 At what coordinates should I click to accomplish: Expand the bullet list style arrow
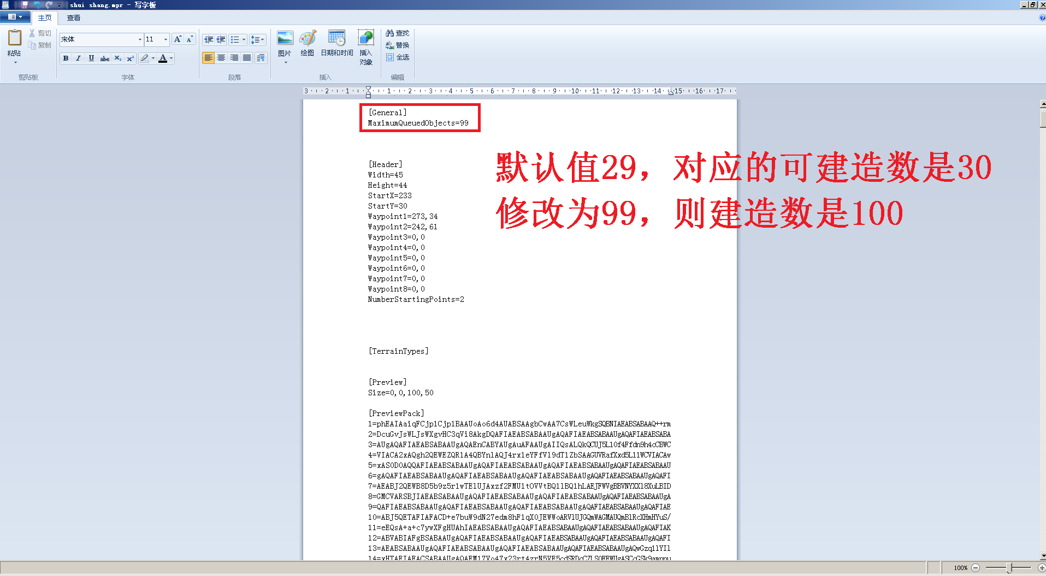244,40
